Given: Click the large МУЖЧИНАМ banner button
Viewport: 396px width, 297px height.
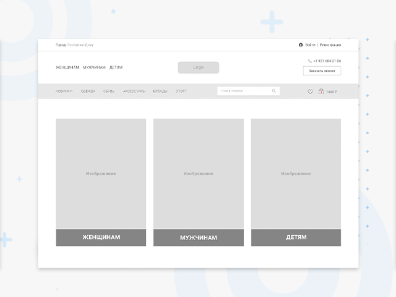Looking at the screenshot, I should pyautogui.click(x=199, y=238).
